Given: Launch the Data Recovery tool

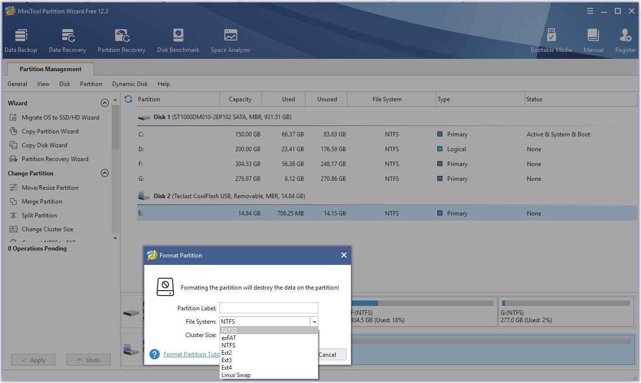Looking at the screenshot, I should tap(67, 41).
